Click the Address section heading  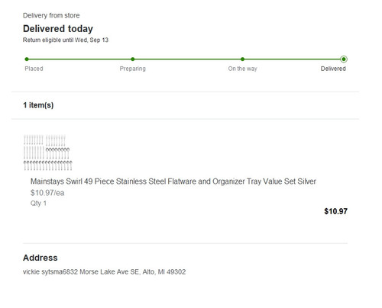click(40, 258)
